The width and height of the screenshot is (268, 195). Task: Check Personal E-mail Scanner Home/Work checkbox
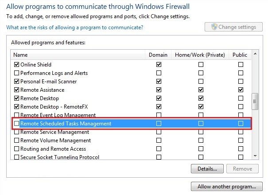tap(201, 82)
